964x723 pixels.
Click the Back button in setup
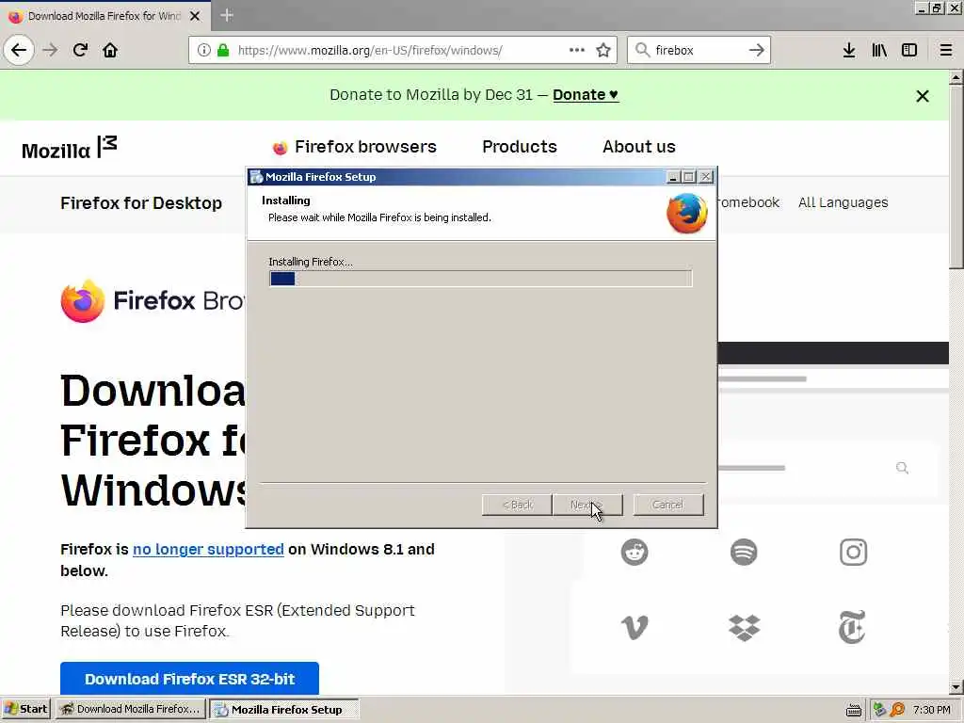click(x=517, y=505)
